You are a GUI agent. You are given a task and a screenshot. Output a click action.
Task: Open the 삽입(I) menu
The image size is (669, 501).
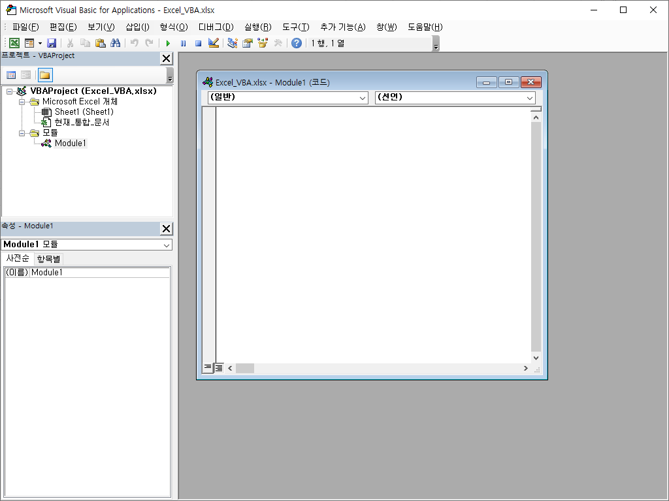click(137, 27)
